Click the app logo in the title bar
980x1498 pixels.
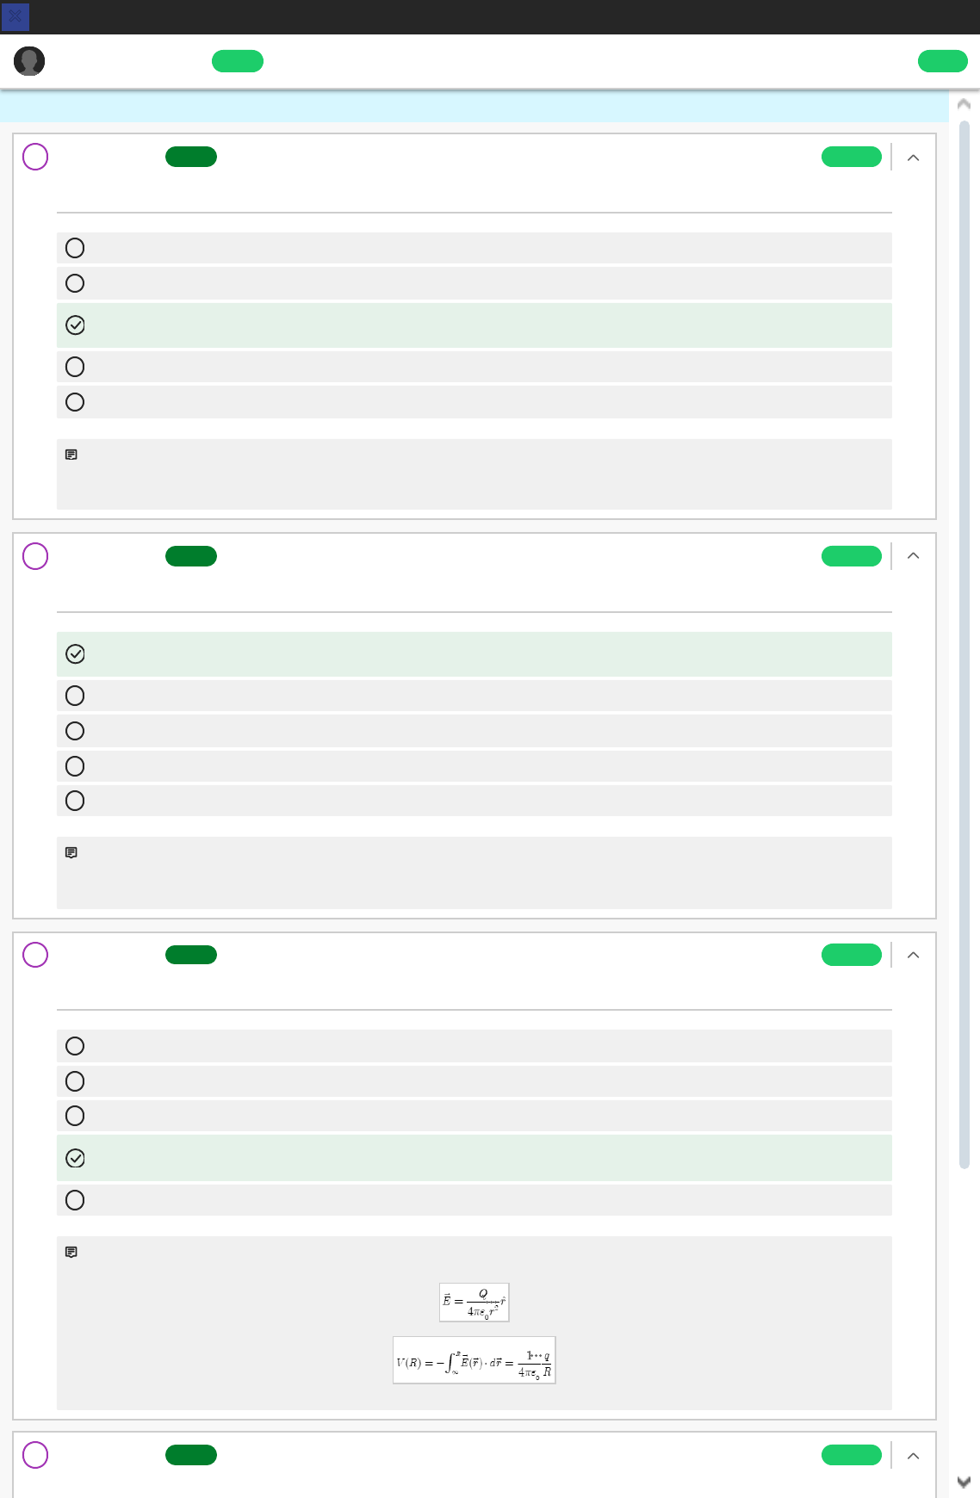16,16
